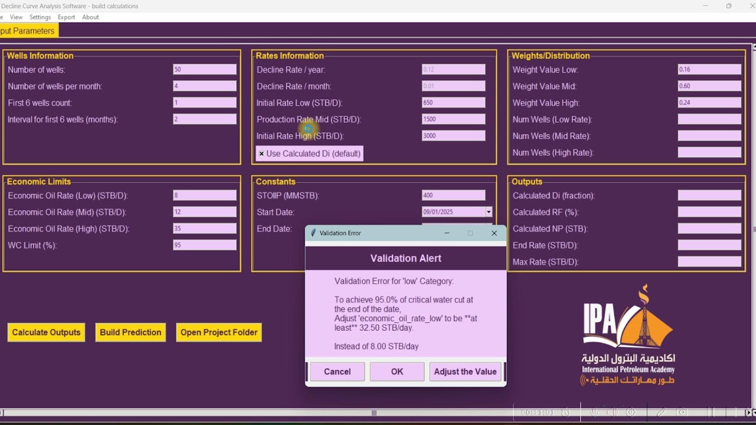
Task: Open the Start Date dropdown arrow
Action: 488,211
